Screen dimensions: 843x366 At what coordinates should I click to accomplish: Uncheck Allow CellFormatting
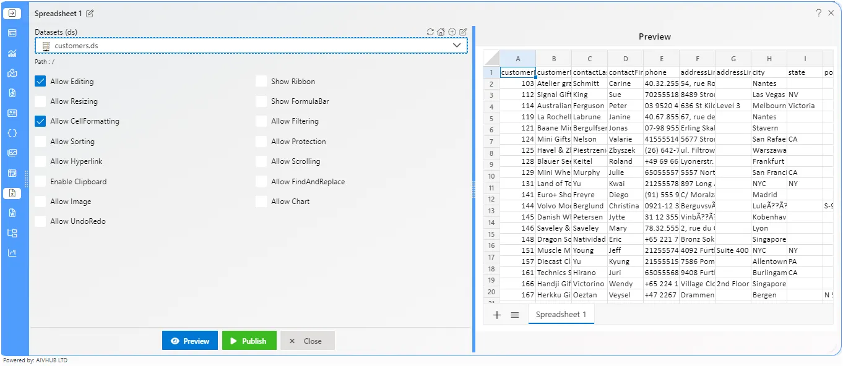pyautogui.click(x=40, y=121)
